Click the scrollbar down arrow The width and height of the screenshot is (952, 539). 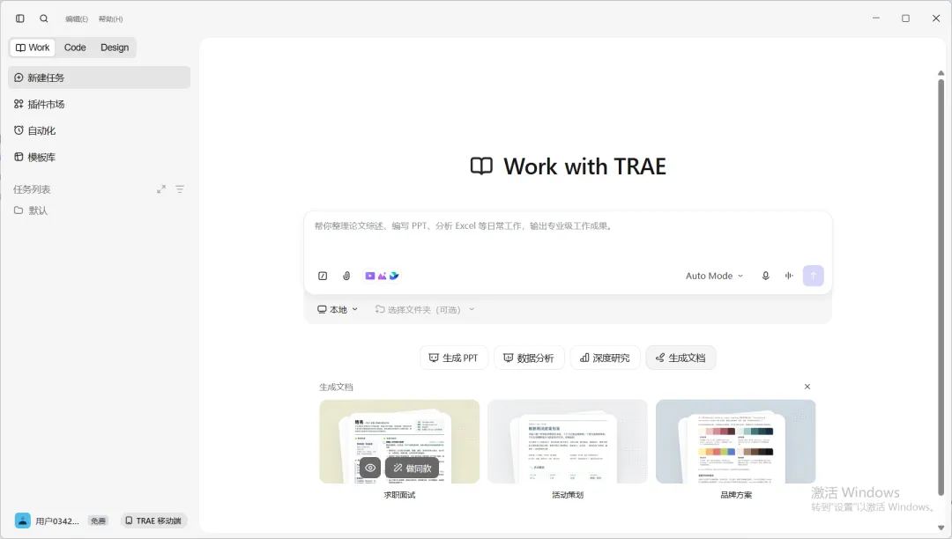tap(941, 528)
